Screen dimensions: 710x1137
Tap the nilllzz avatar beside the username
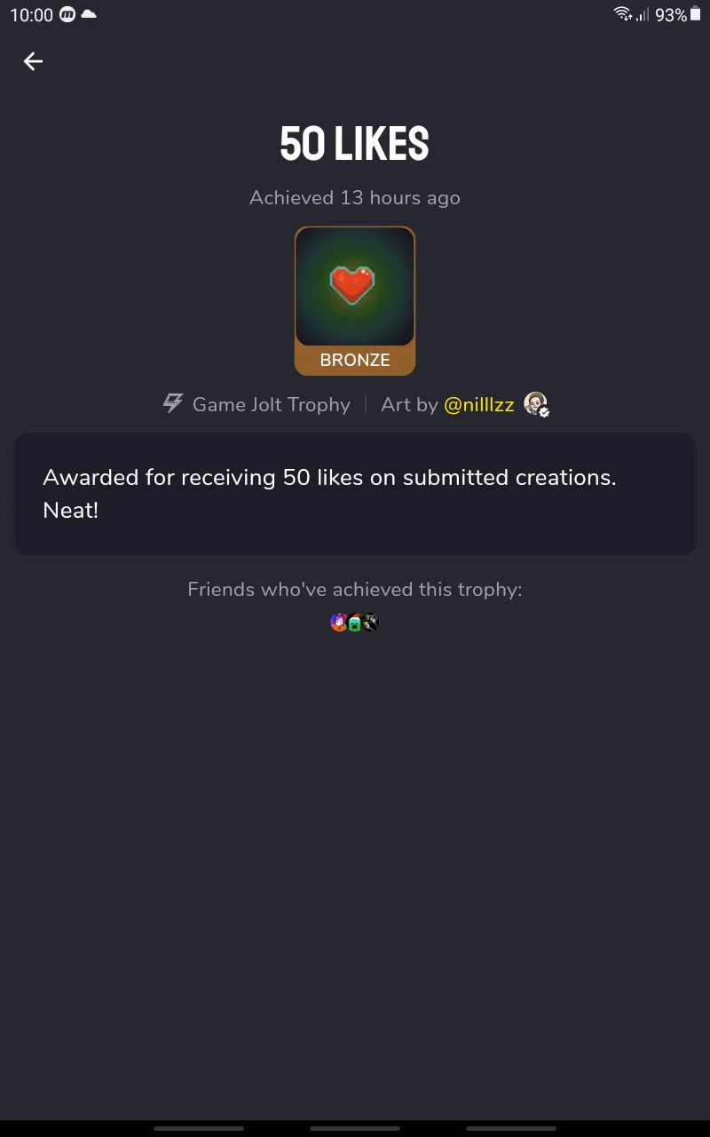(535, 404)
